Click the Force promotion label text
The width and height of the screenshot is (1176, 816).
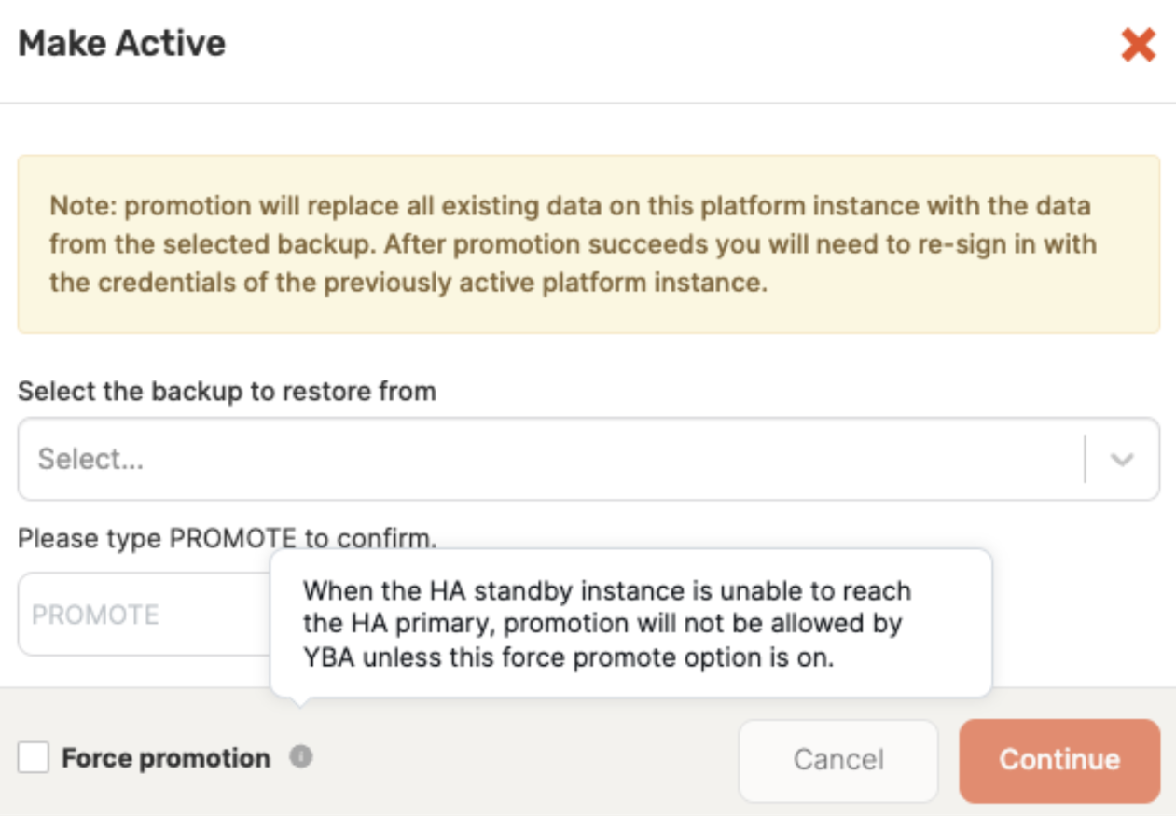[x=165, y=758]
